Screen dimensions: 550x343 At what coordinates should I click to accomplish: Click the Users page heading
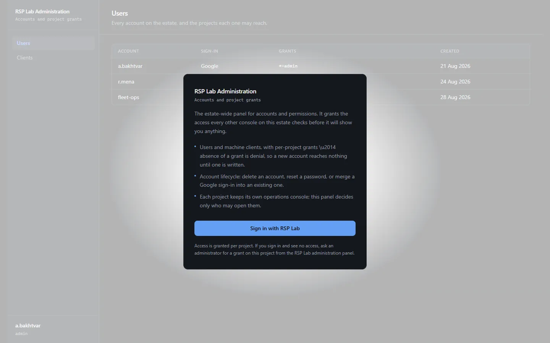120,13
